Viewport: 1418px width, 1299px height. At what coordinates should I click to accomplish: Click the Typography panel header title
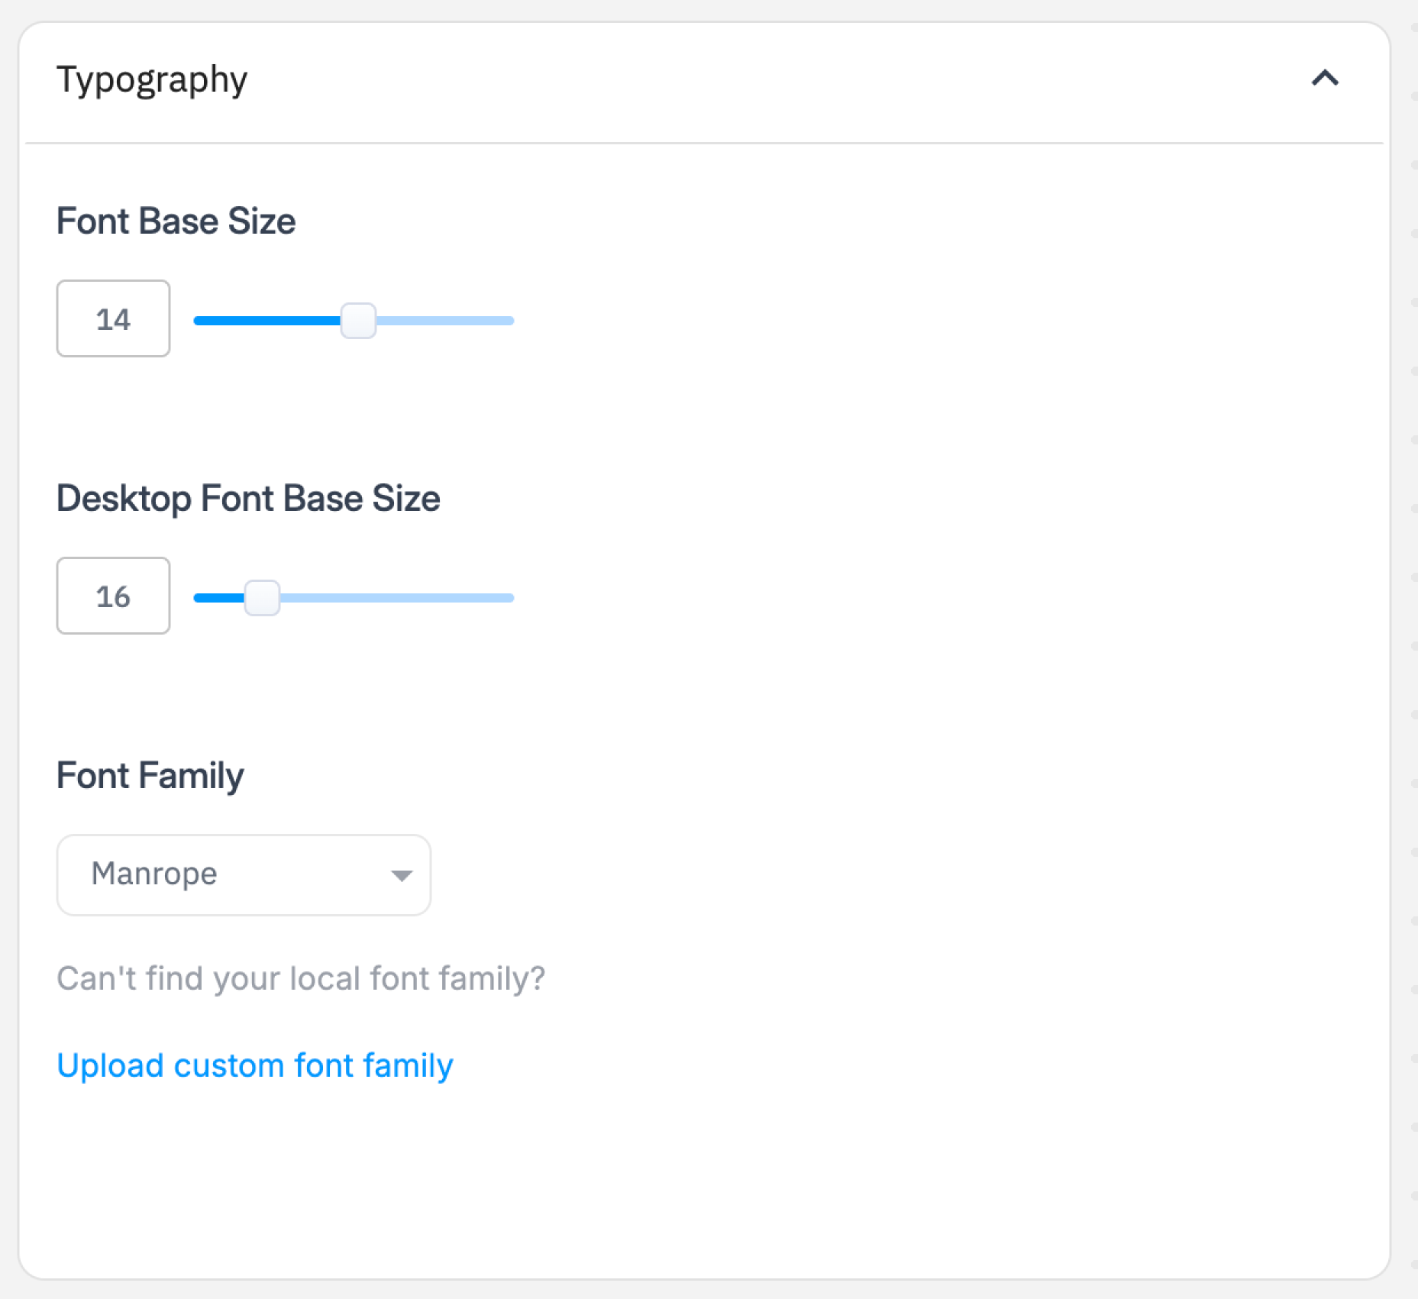[x=152, y=79]
